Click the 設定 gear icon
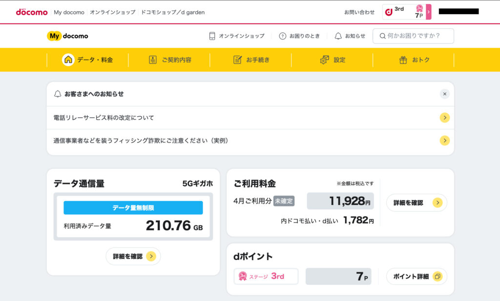This screenshot has width=500, height=301. [x=324, y=60]
